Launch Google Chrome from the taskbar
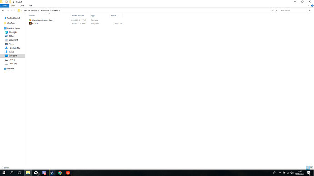This screenshot has height=176, width=314. click(x=60, y=173)
